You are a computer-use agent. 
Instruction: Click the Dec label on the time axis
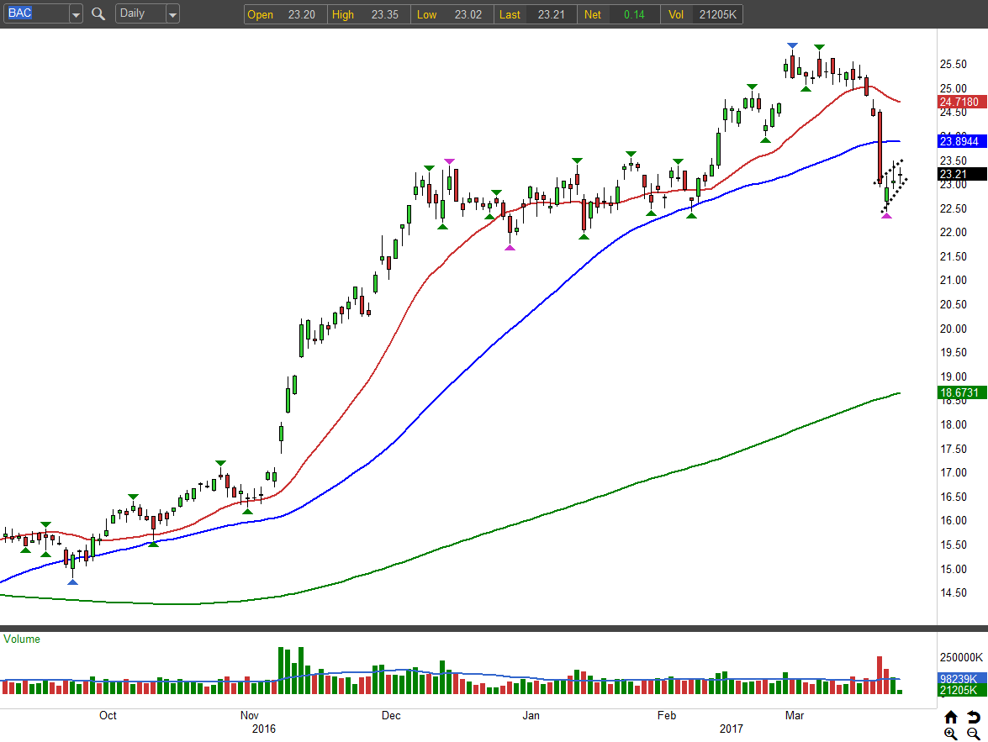(391, 716)
